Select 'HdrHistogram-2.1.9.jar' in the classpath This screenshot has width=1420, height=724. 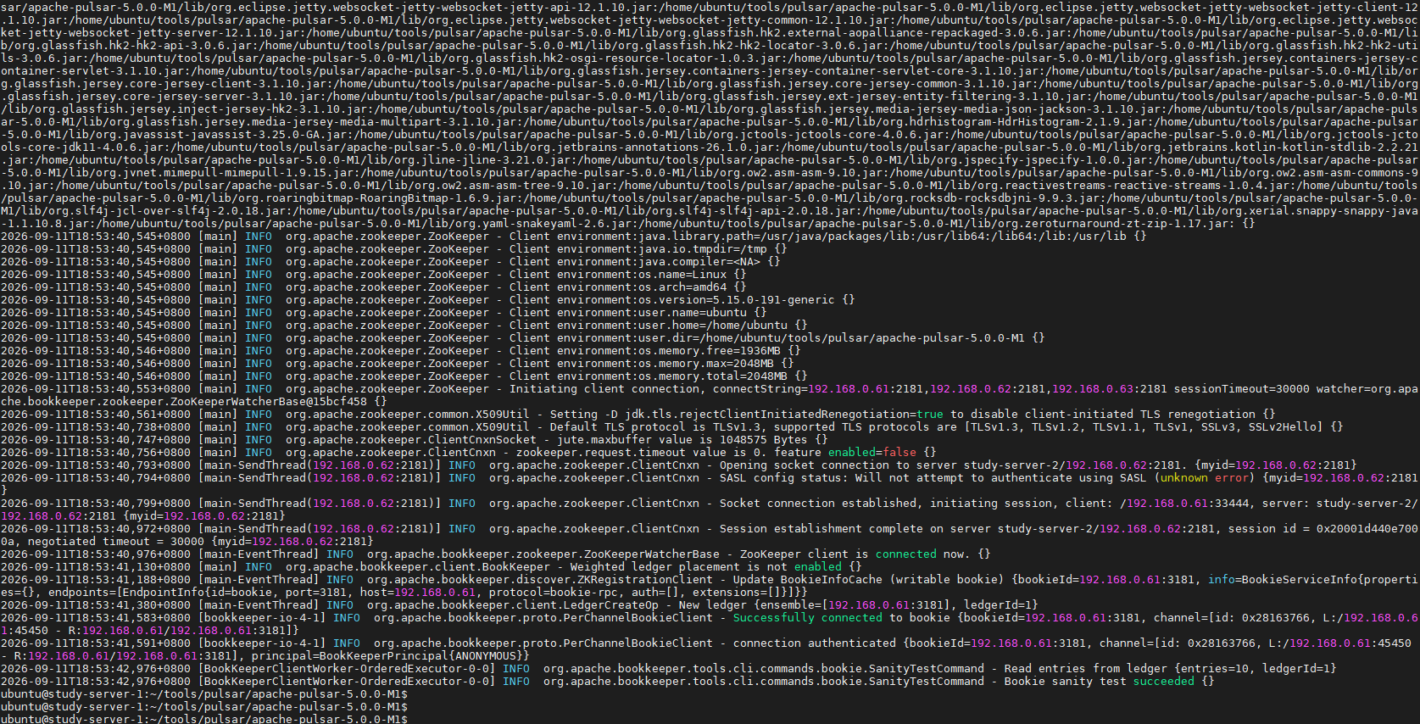[x=1072, y=122]
